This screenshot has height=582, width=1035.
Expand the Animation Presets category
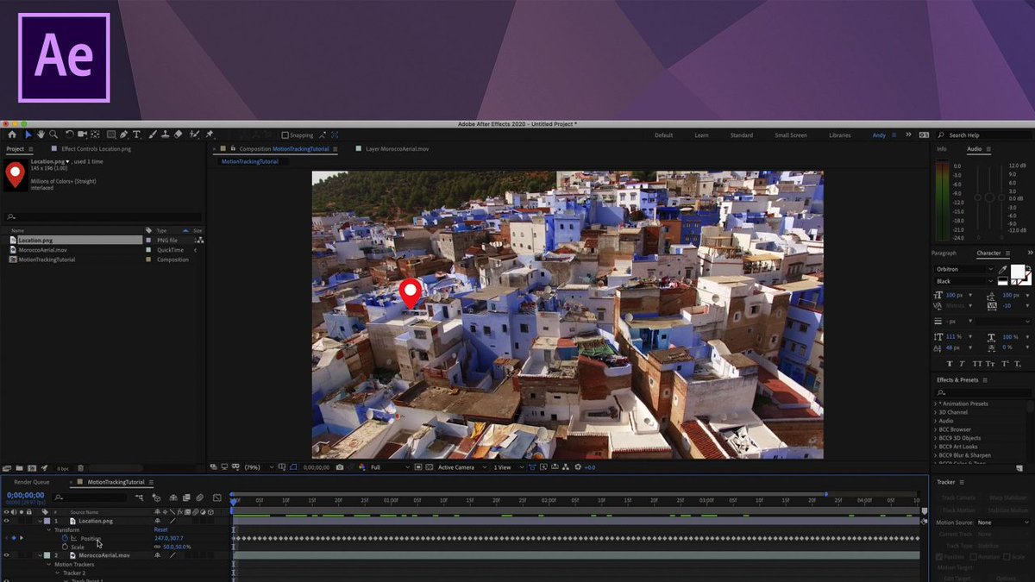point(935,404)
